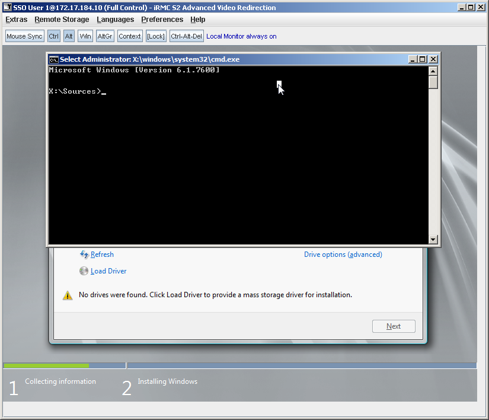Screen dimensions: 489x420
Task: Minimize the iRMC Video Redirection window
Action: pyautogui.click(x=462, y=7)
